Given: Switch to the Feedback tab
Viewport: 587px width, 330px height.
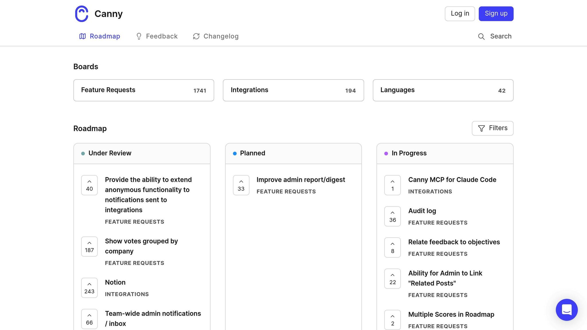Looking at the screenshot, I should point(156,36).
